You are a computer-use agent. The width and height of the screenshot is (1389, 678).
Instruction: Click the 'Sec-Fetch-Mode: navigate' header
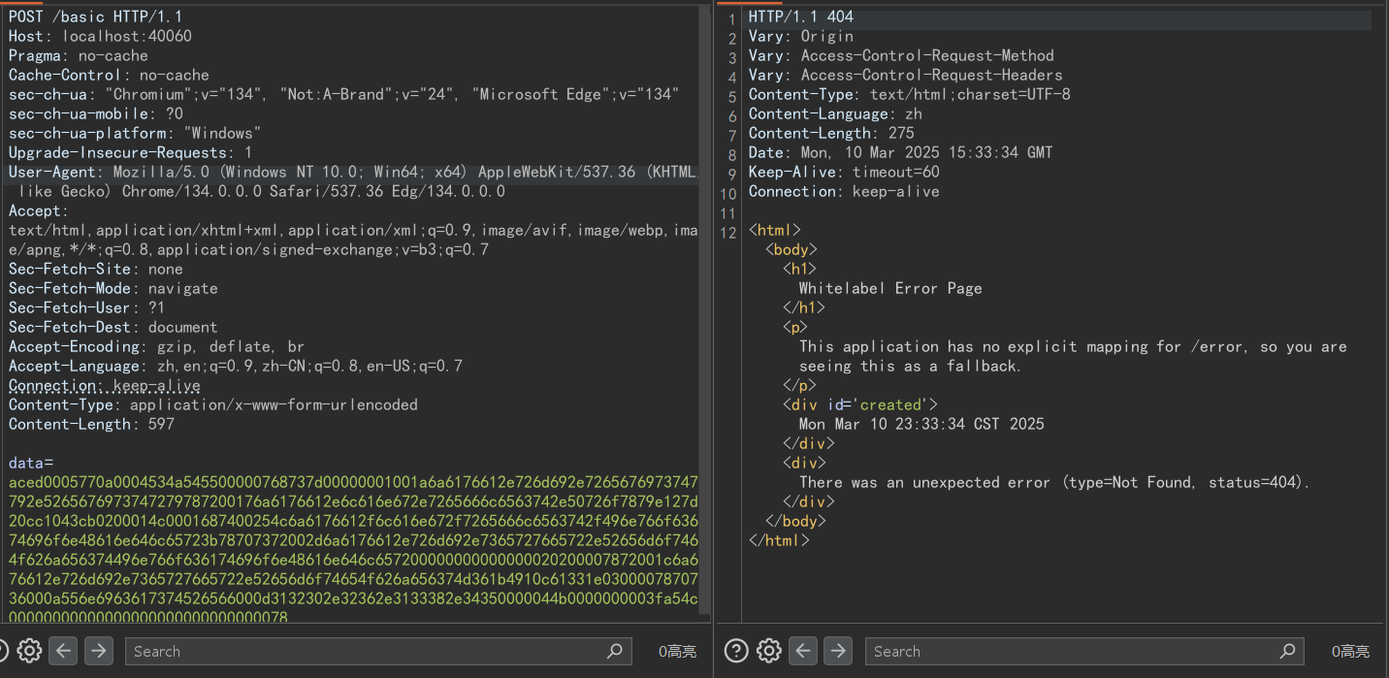click(113, 288)
